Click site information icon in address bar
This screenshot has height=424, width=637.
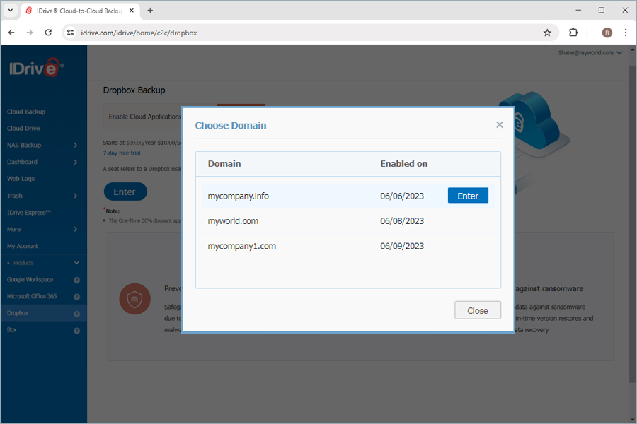click(x=70, y=33)
